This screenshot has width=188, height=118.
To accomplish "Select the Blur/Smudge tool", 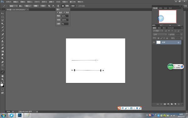I will (x=3, y=55).
